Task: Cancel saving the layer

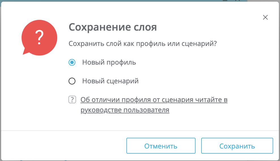Action: [161, 146]
